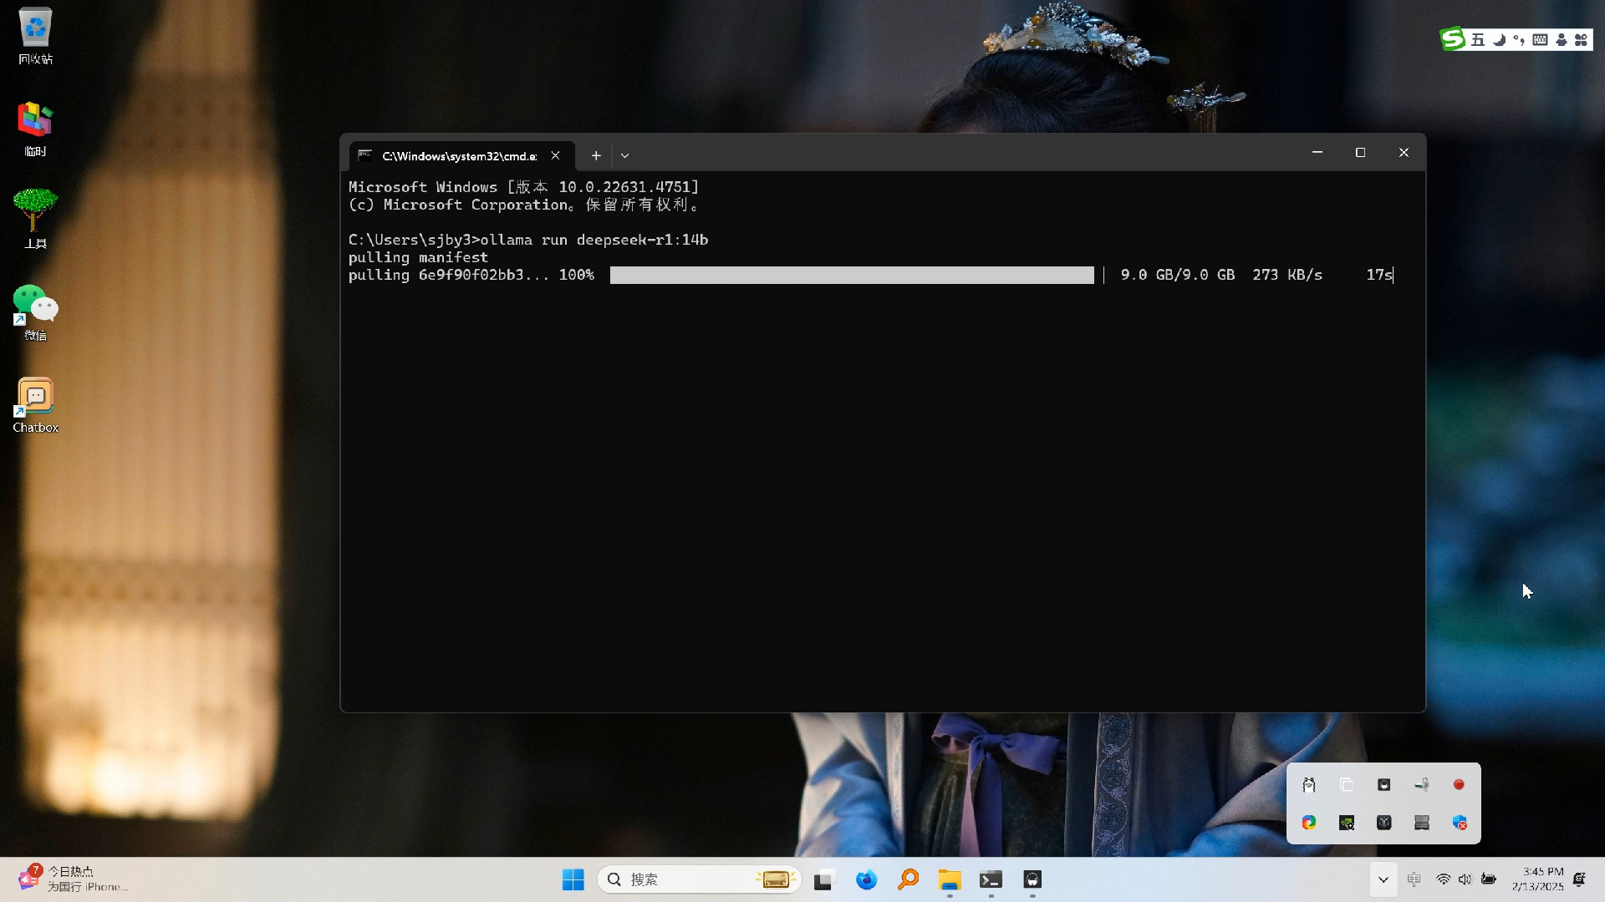Open Sogou toolbox four-squares icon

[x=1581, y=39]
